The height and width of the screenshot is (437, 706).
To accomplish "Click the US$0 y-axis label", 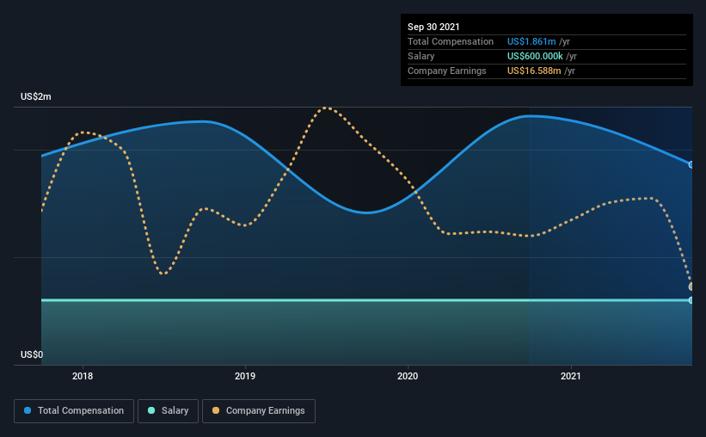I will point(32,354).
